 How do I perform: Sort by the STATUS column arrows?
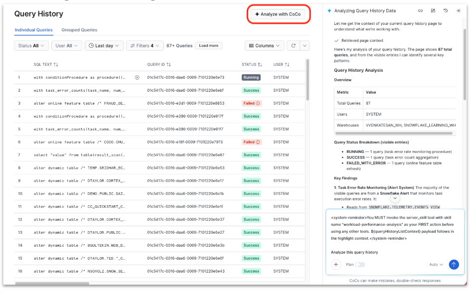pos(260,65)
